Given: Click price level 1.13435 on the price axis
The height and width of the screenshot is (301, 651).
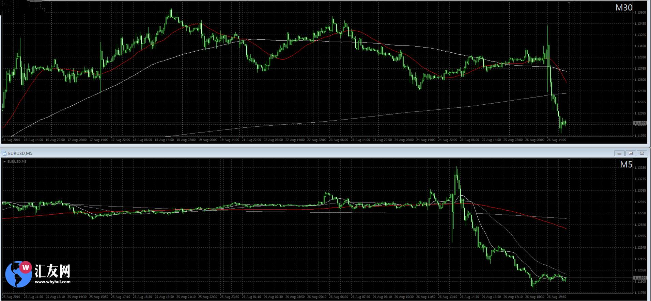Looking at the screenshot, I should (640, 24).
